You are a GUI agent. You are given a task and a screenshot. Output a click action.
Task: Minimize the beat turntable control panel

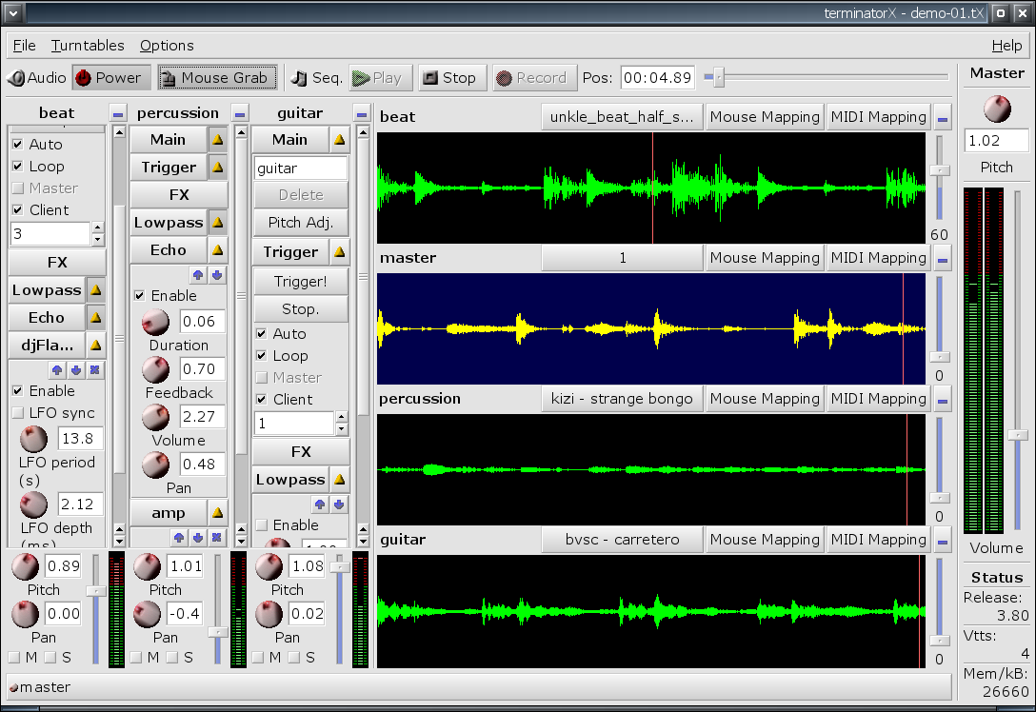118,113
